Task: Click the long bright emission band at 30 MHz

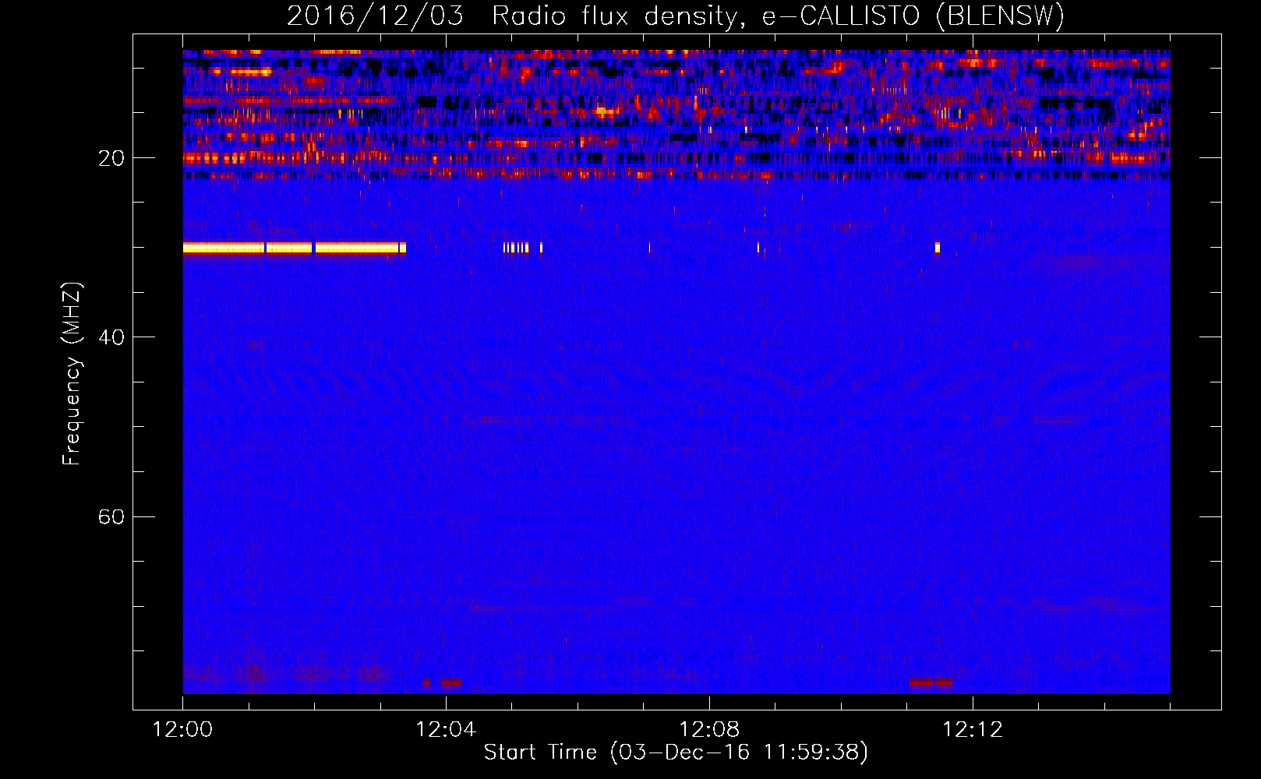Action: pos(295,249)
